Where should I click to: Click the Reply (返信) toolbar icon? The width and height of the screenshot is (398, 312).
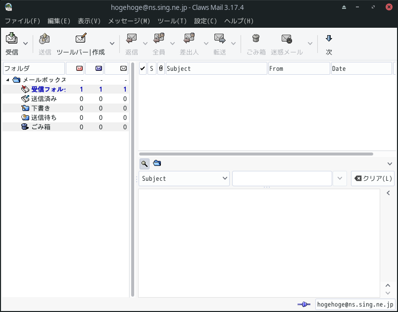pos(132,39)
